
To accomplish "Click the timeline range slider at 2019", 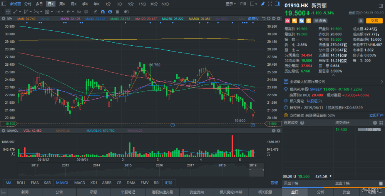I will [x=253, y=169].
